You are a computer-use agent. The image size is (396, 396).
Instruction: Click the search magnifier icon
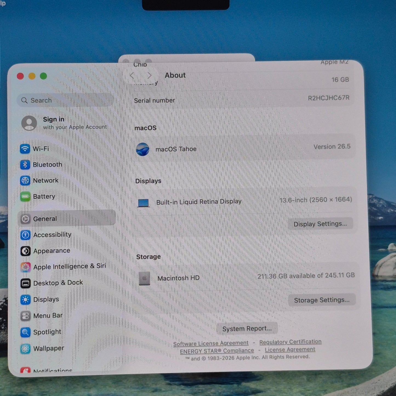pos(24,100)
